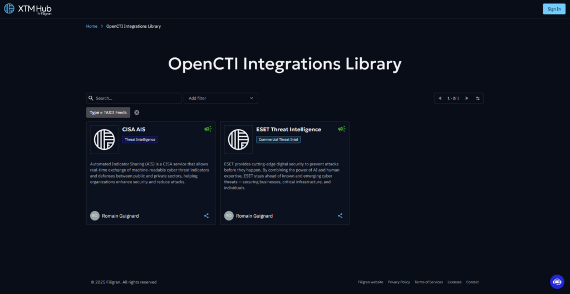Viewport: 570px width, 294px height.
Task: Open the chatbot assistant bubble
Action: [557, 282]
